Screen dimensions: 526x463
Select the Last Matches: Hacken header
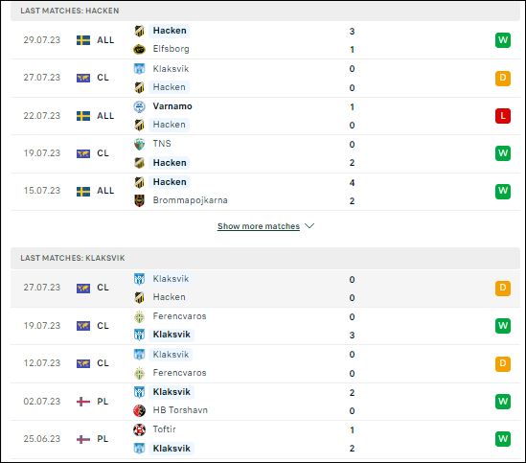(265, 11)
